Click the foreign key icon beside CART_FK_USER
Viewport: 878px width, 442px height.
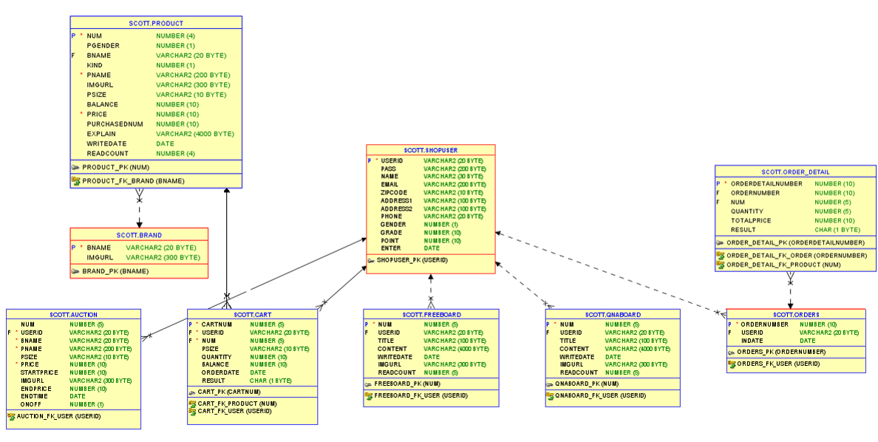(192, 411)
